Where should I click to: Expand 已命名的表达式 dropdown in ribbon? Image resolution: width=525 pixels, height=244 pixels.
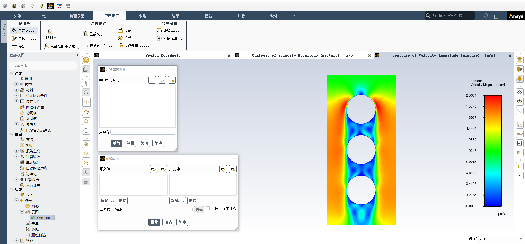click(78, 48)
